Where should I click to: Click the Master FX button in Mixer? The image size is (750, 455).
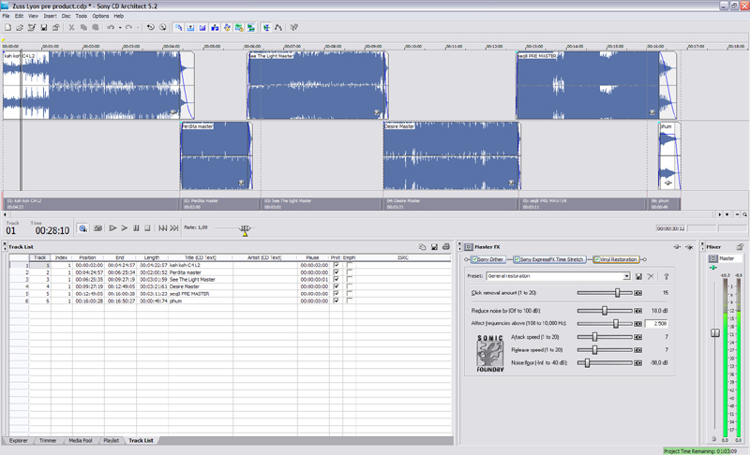712,258
